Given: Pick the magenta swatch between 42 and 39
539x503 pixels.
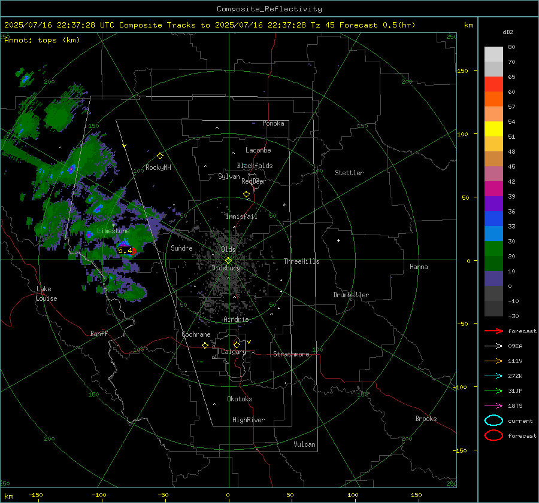Looking at the screenshot, I should tap(493, 189).
